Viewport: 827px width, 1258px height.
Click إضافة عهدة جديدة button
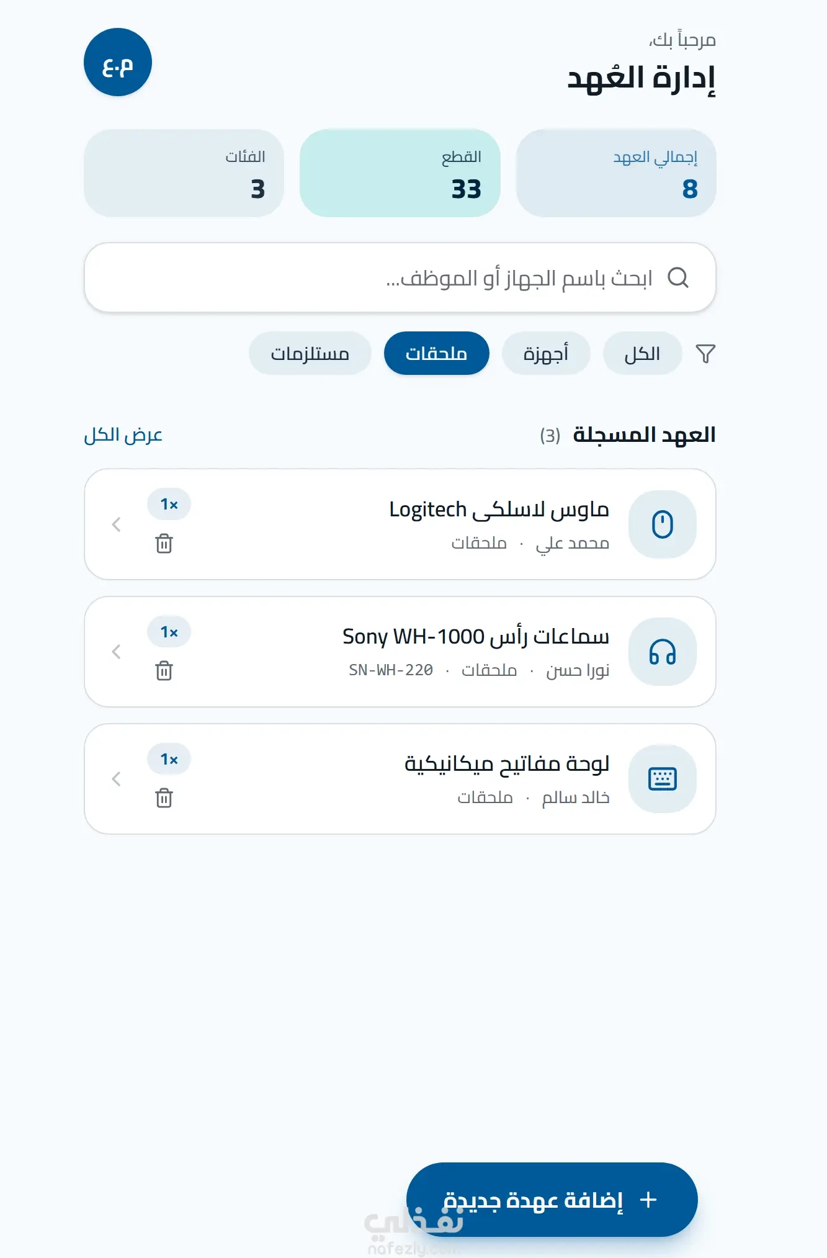click(x=552, y=1200)
